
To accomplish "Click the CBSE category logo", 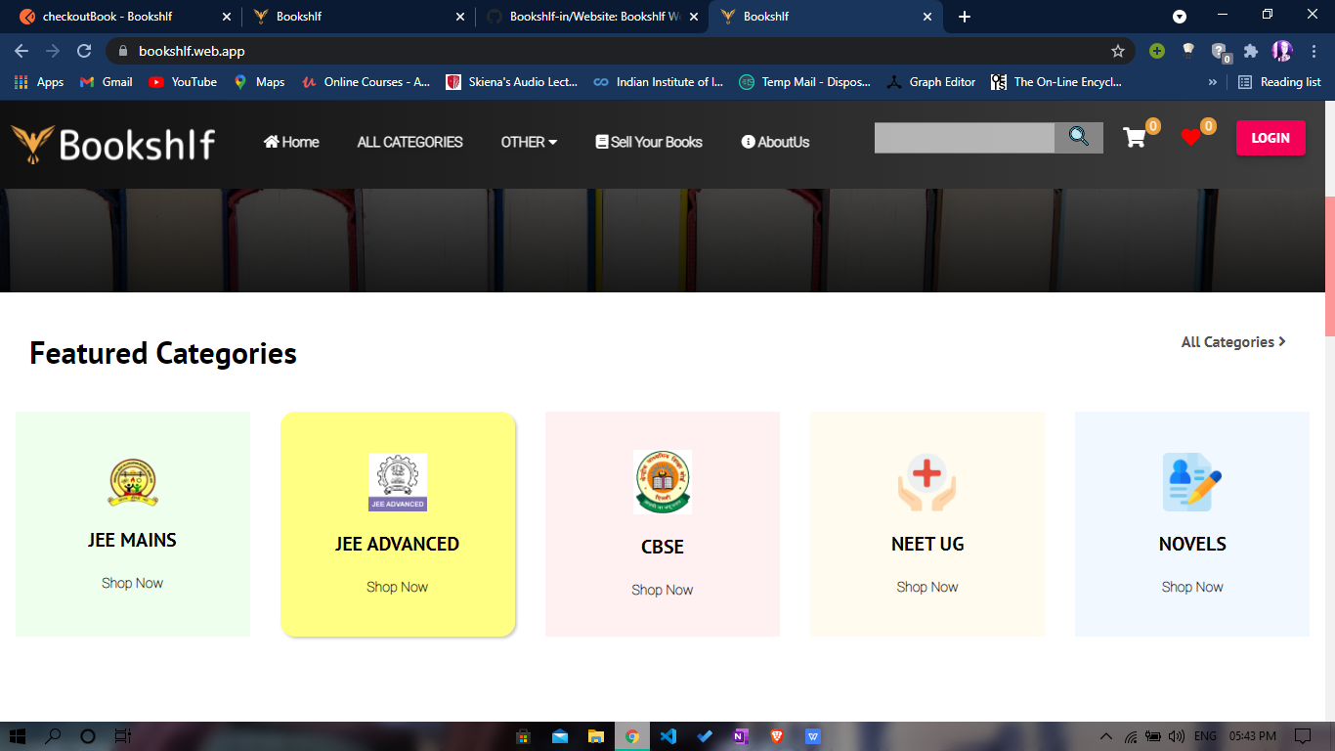I will [x=663, y=482].
